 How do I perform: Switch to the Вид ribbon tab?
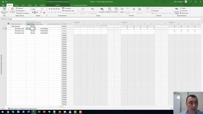click(36, 5)
